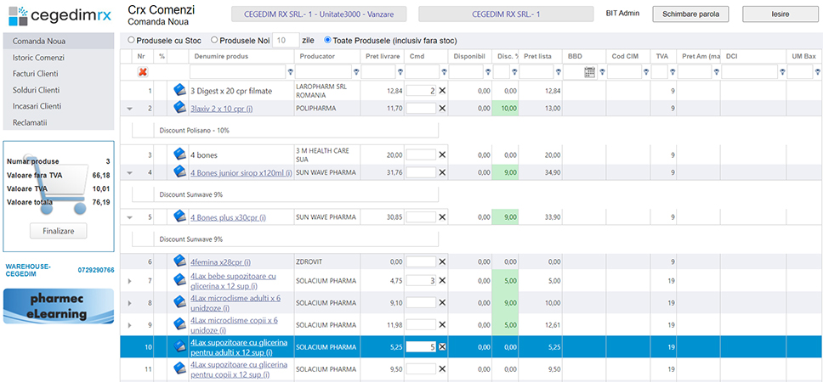823x382 pixels.
Task: Sort by Pret lista column header
Action: 538,56
